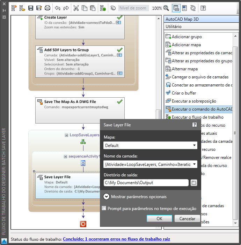Enable Prompt para parâmetros no tempo de execução
The height and width of the screenshot is (245, 241).
104,208
